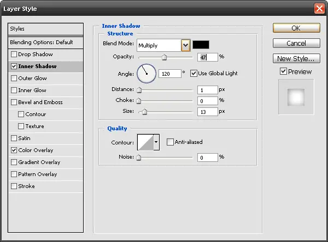
Task: Turn on the Satin checkbox
Action: (14, 138)
